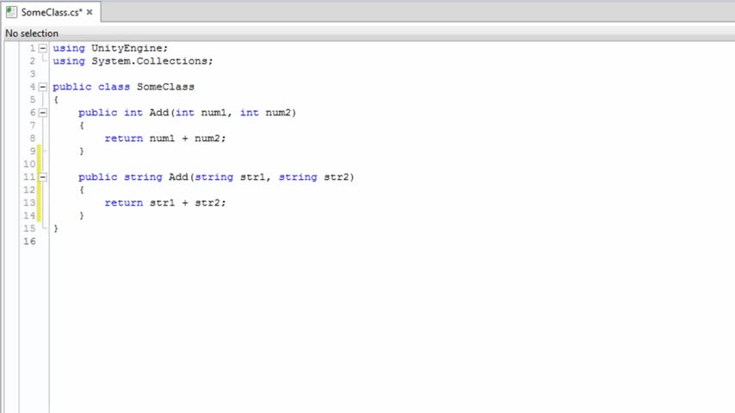The height and width of the screenshot is (413, 735).
Task: Click the left margin next to line 10
Action: tap(12, 164)
